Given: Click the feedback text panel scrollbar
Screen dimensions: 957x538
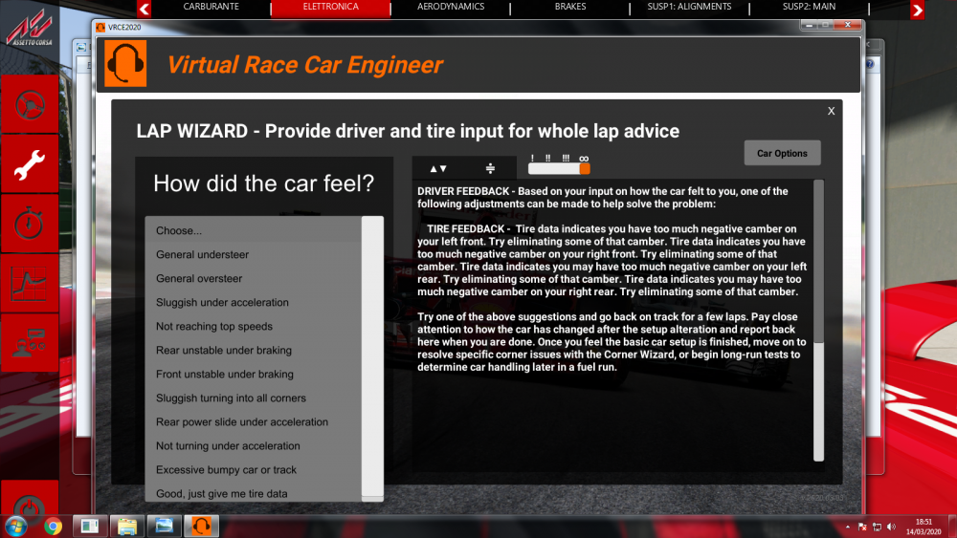Looking at the screenshot, I should pos(818,320).
